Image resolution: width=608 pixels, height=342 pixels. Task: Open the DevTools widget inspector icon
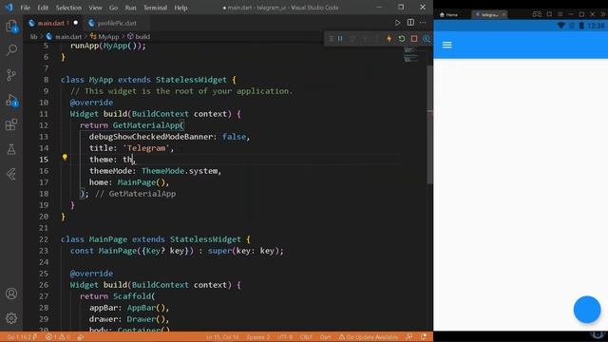[x=427, y=39]
